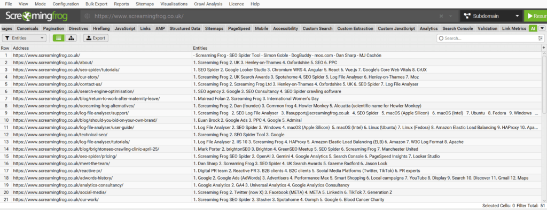Switch to the Structured Data tab
The height and width of the screenshot is (210, 547).
click(x=184, y=29)
